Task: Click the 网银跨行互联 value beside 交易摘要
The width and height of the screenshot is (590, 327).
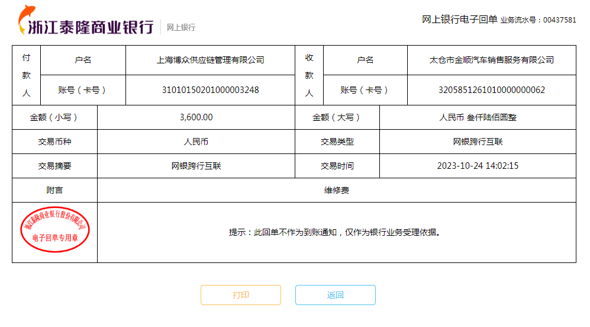Action: coord(196,166)
